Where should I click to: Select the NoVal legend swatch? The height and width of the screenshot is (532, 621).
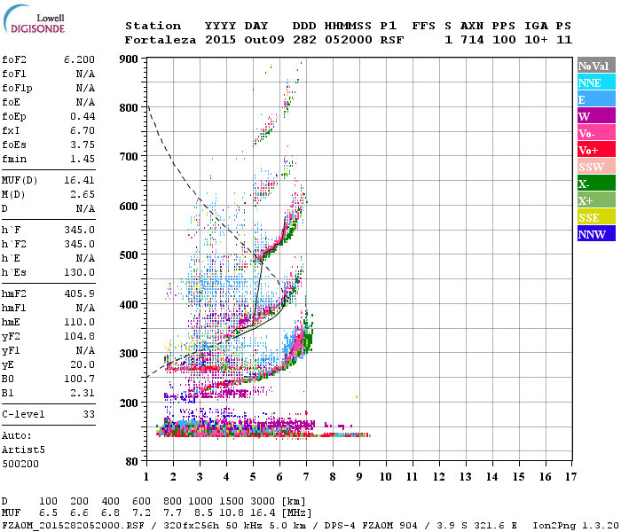pos(594,66)
